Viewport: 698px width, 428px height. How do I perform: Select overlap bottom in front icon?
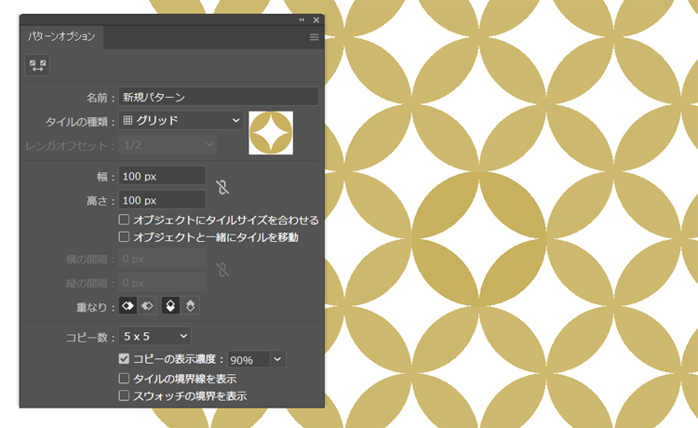pos(190,306)
